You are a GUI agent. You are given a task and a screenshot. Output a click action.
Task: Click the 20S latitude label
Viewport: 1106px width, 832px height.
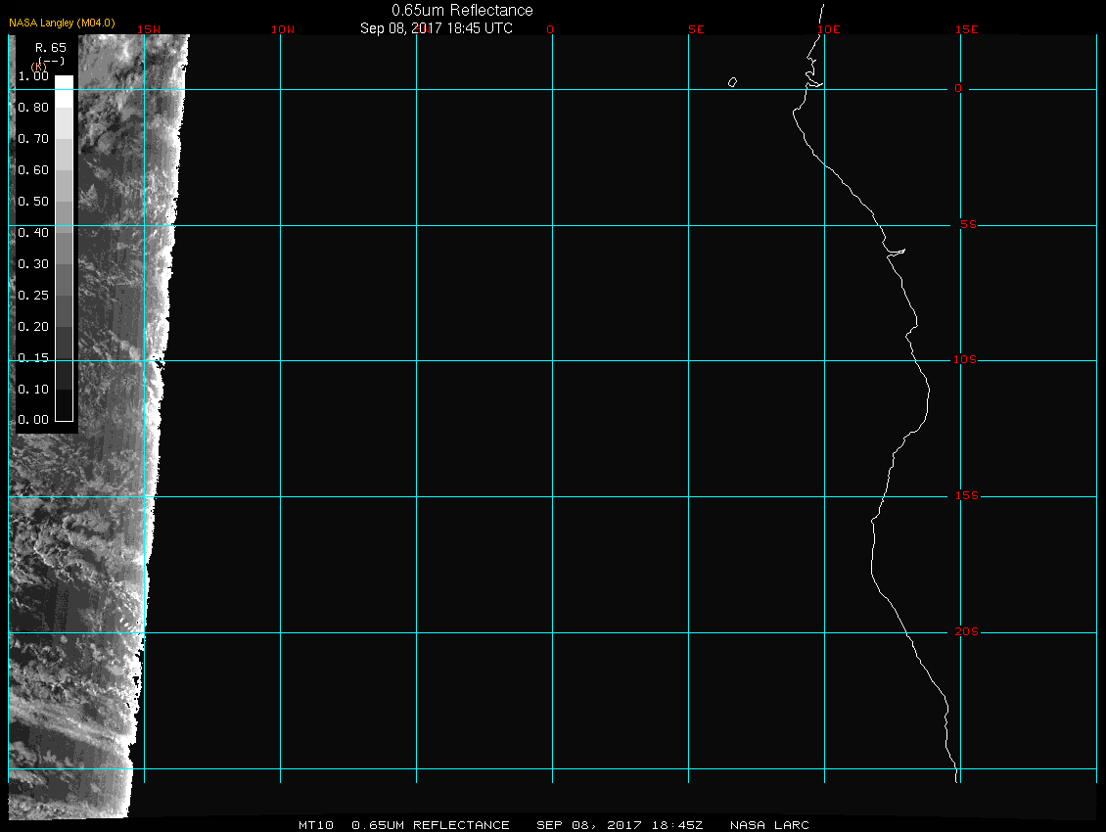(967, 632)
